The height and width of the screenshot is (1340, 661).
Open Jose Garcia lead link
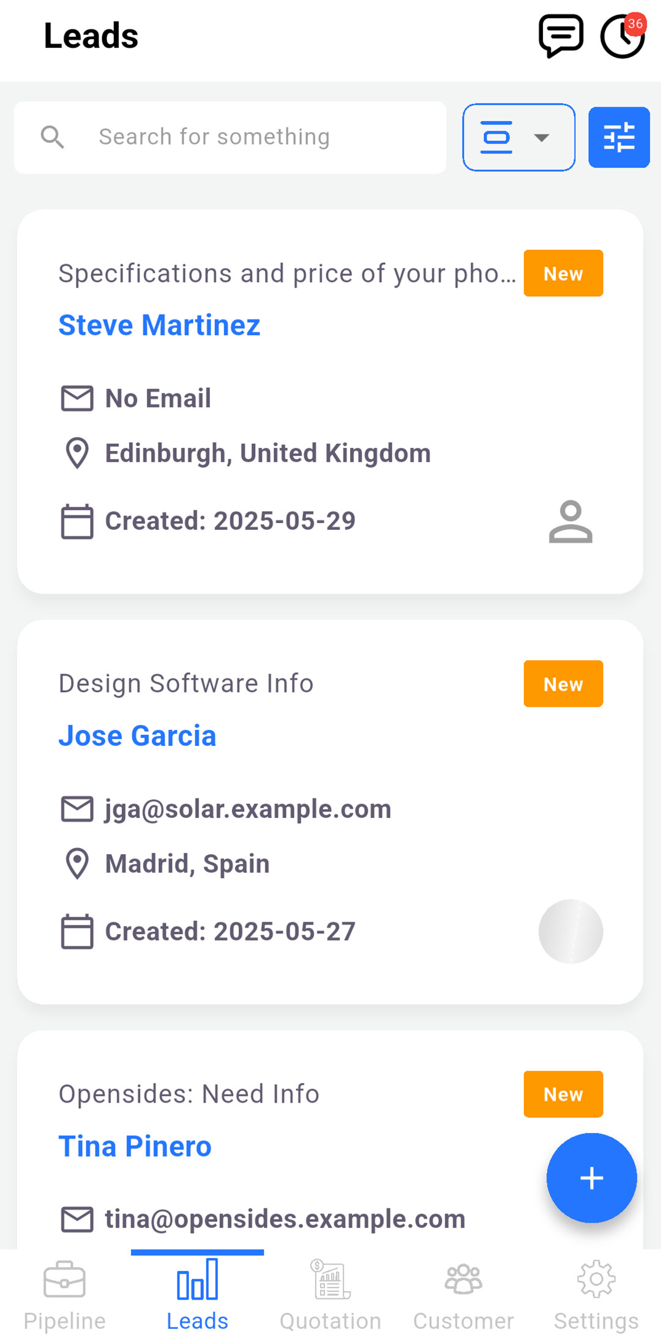137,735
